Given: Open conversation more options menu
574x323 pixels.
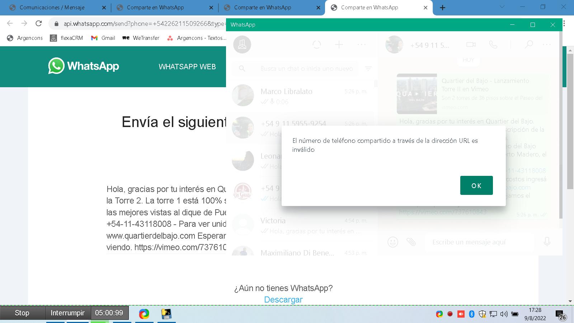Looking at the screenshot, I should [x=547, y=45].
